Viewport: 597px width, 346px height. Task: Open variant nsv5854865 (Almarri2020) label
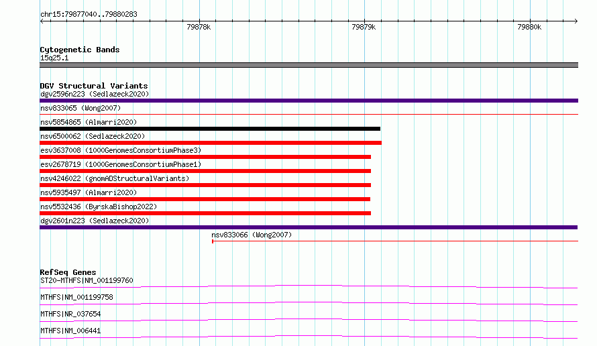tap(89, 122)
